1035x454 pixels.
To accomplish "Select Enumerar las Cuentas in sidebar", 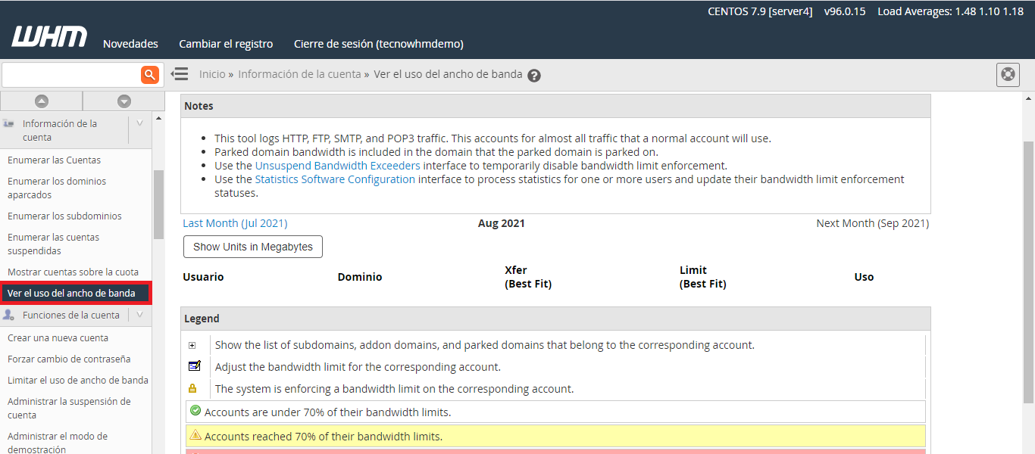I will coord(54,160).
